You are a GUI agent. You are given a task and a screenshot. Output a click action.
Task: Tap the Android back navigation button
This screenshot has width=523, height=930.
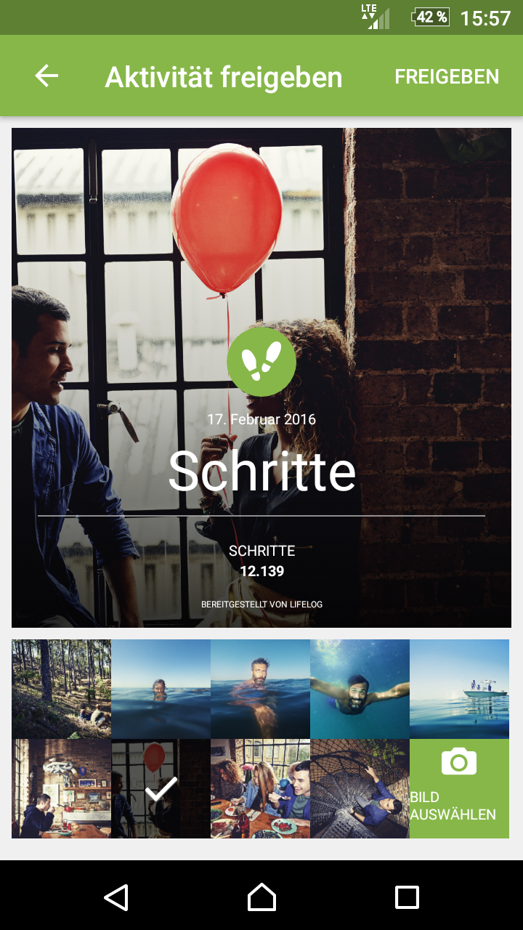point(116,897)
